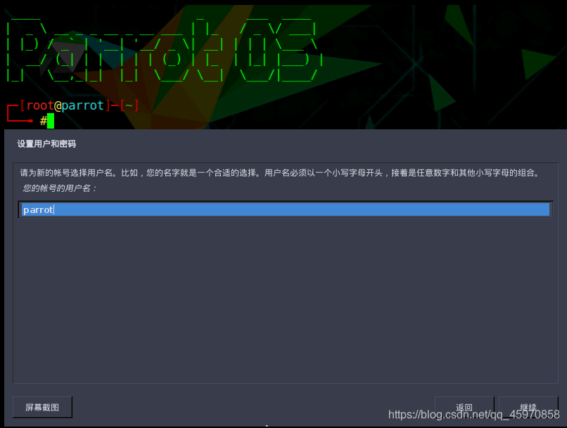
Task: Click the 屏幕截图 screenshot button
Action: (42, 408)
